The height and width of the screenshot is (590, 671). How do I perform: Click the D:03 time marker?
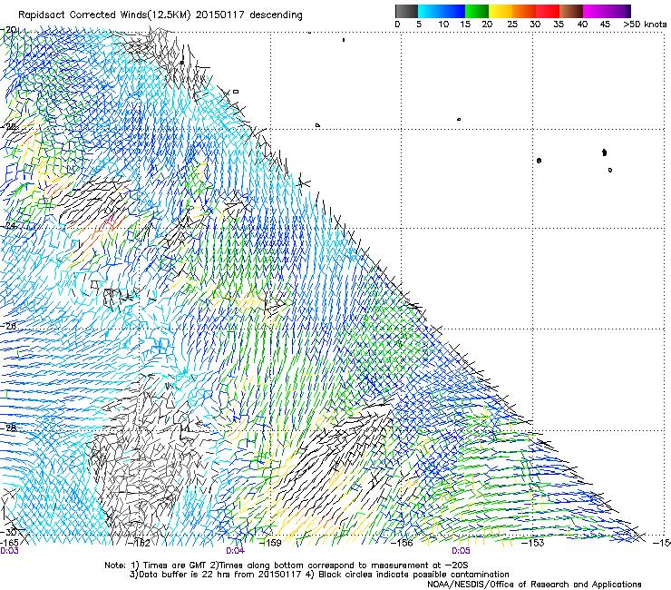pos(9,551)
